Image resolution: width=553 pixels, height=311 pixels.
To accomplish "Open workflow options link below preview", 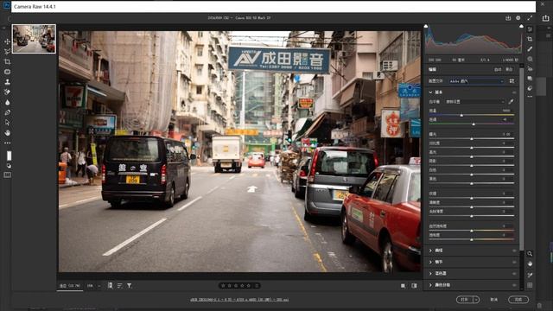I will 239,300.
